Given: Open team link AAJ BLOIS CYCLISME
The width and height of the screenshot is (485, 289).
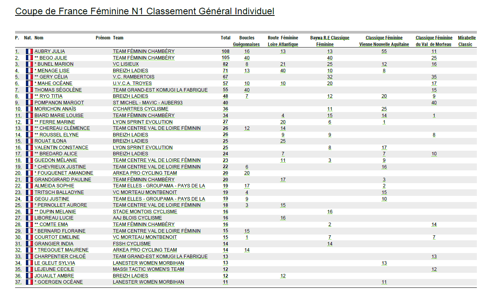Looking at the screenshot, I should point(137,218).
